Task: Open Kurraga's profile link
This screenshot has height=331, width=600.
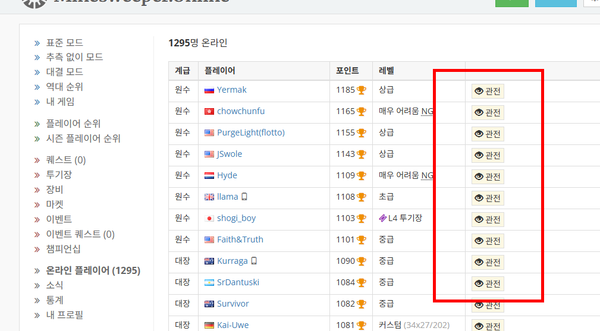Action: click(x=233, y=261)
